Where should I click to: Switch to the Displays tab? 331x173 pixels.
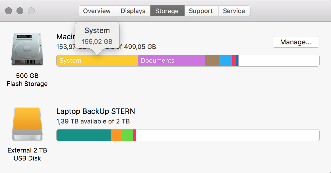point(133,11)
